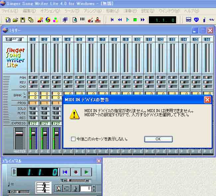Image resolution: width=216 pixels, height=196 pixels.
Task: Click the open folder toolbar icon
Action: pos(15,20)
